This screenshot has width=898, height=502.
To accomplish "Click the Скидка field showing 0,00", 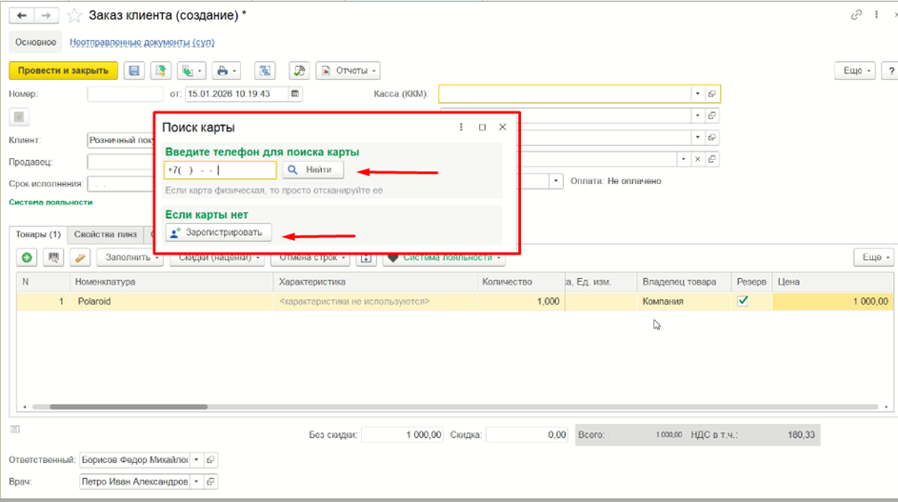I will pos(527,435).
